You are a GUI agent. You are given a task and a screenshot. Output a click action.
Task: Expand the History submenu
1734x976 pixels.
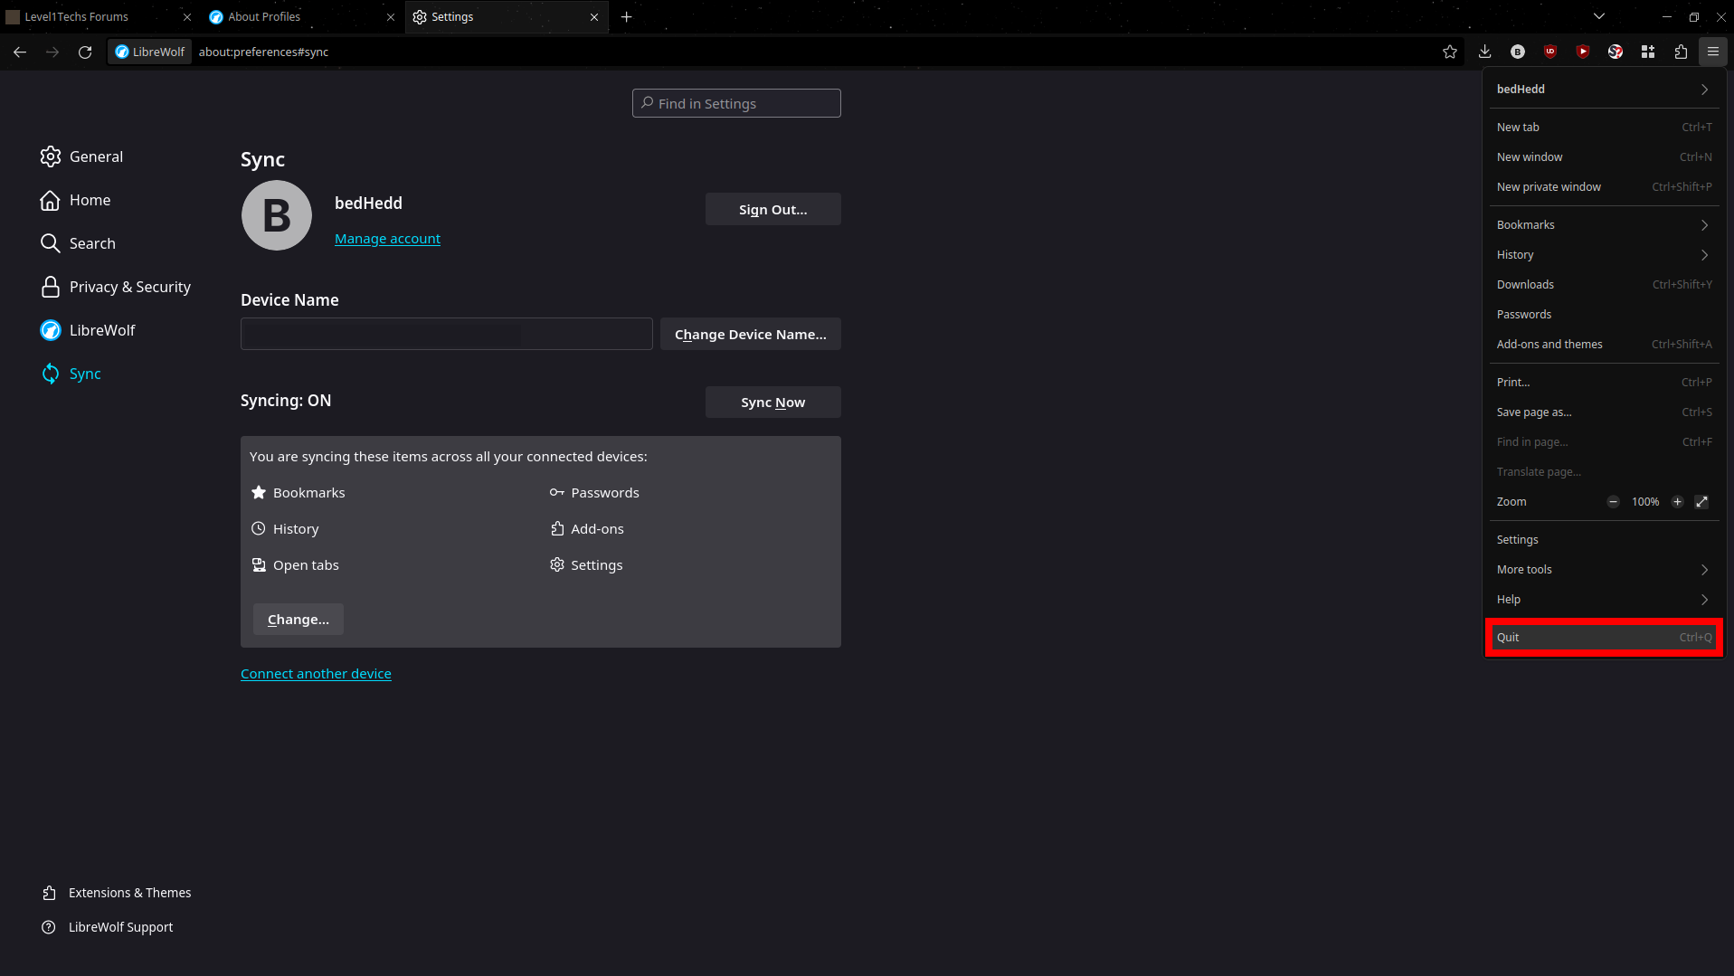click(1603, 255)
